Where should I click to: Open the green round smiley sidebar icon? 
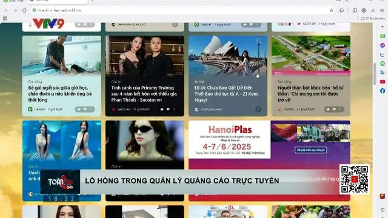tap(383, 64)
